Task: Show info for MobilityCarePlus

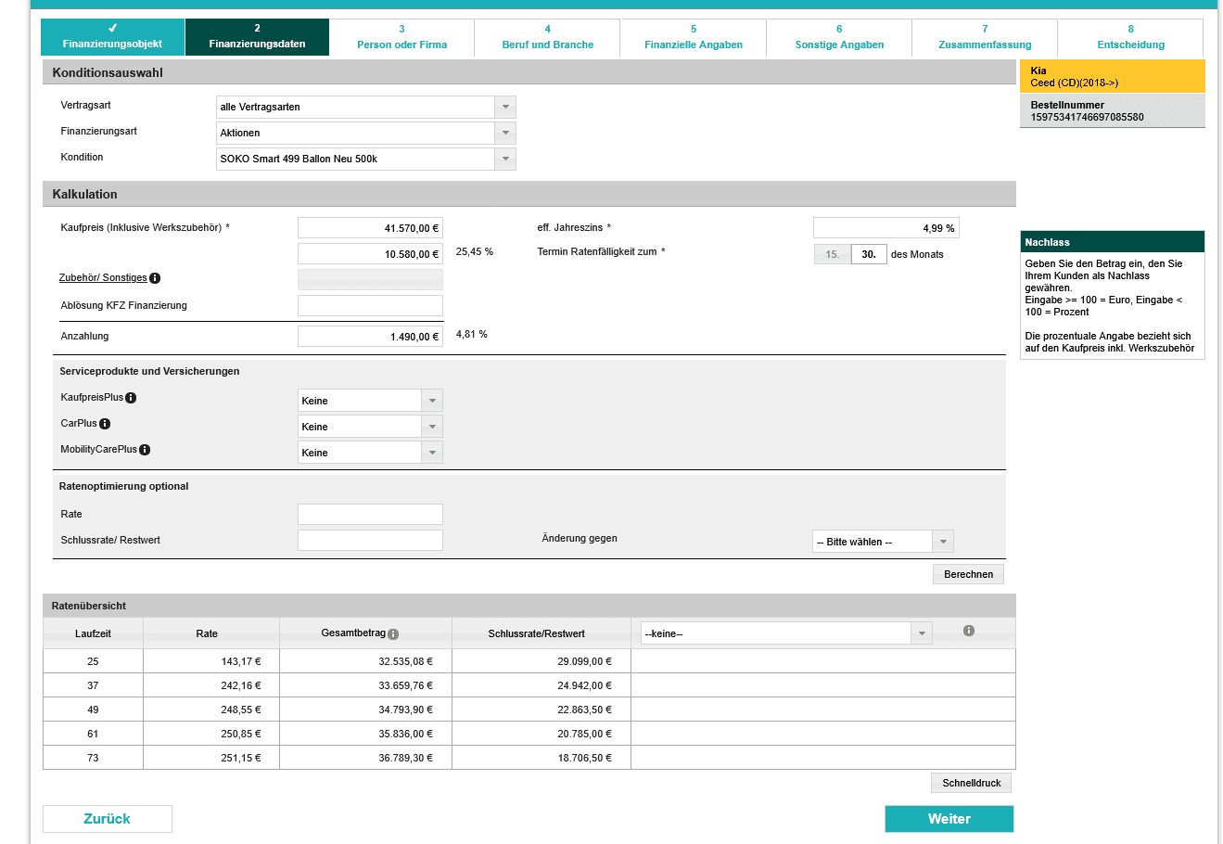Action: coord(145,450)
